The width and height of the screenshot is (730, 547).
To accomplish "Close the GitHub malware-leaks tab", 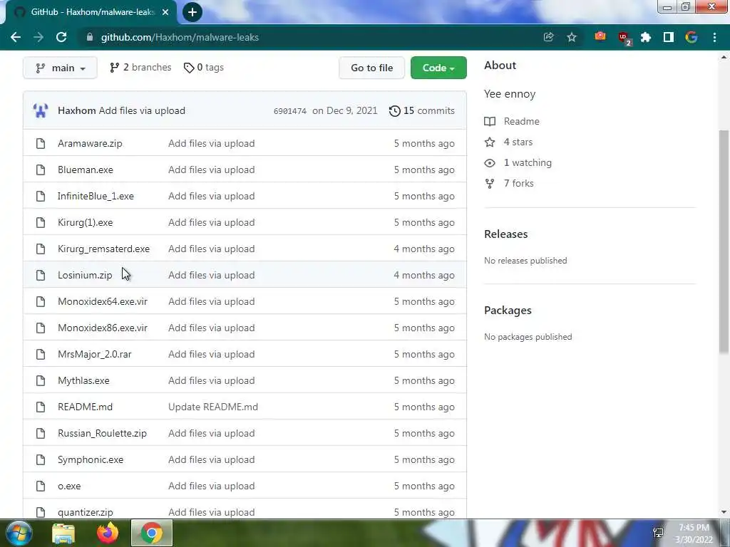I will pos(165,12).
